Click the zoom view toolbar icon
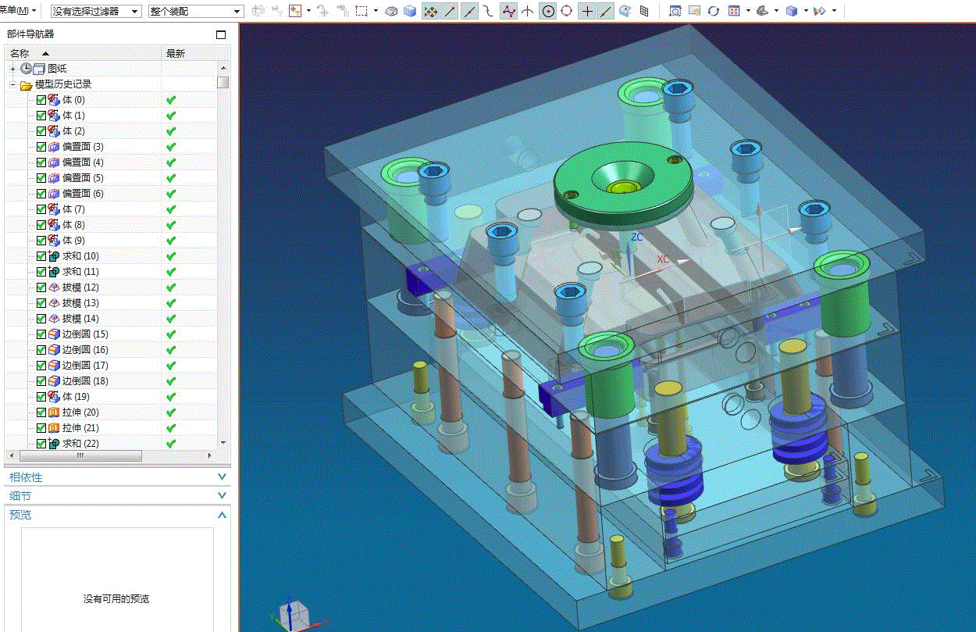976x632 pixels. pyautogui.click(x=675, y=12)
